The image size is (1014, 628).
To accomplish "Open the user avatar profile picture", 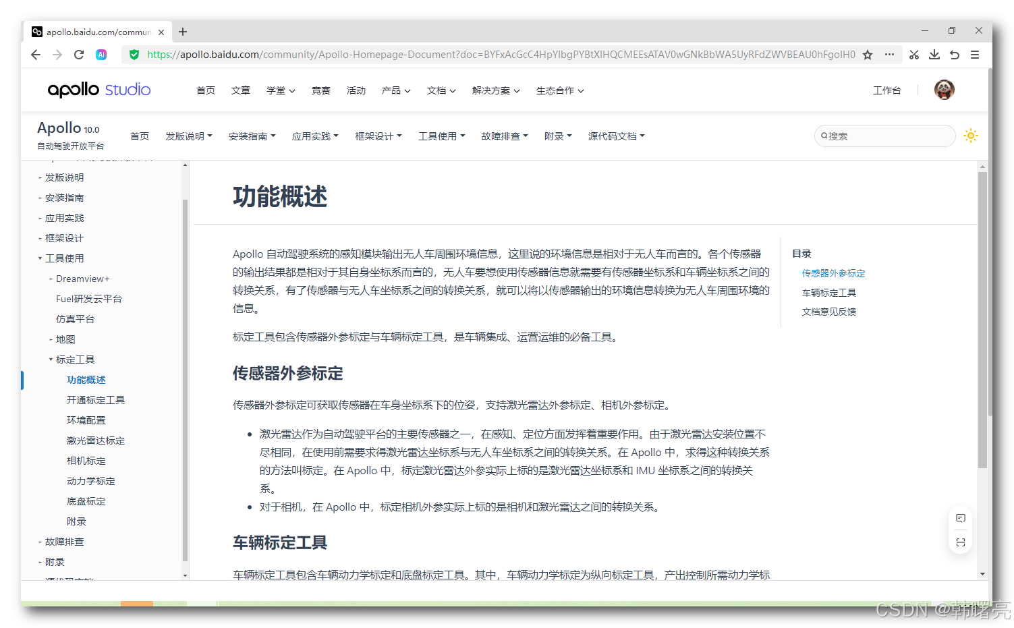I will (945, 90).
